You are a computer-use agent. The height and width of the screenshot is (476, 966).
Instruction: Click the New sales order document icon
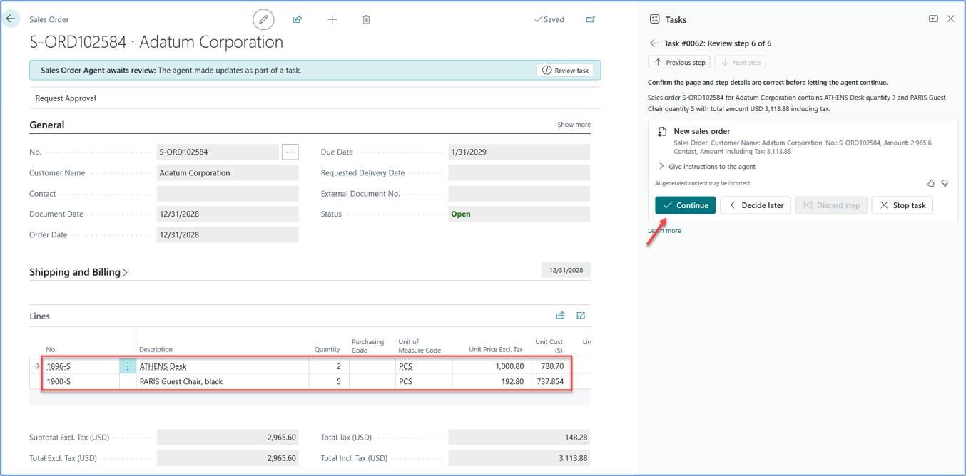point(662,132)
